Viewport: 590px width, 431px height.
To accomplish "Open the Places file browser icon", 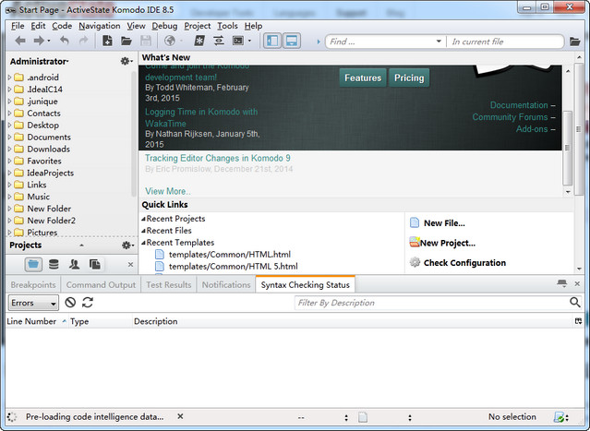I will point(33,264).
